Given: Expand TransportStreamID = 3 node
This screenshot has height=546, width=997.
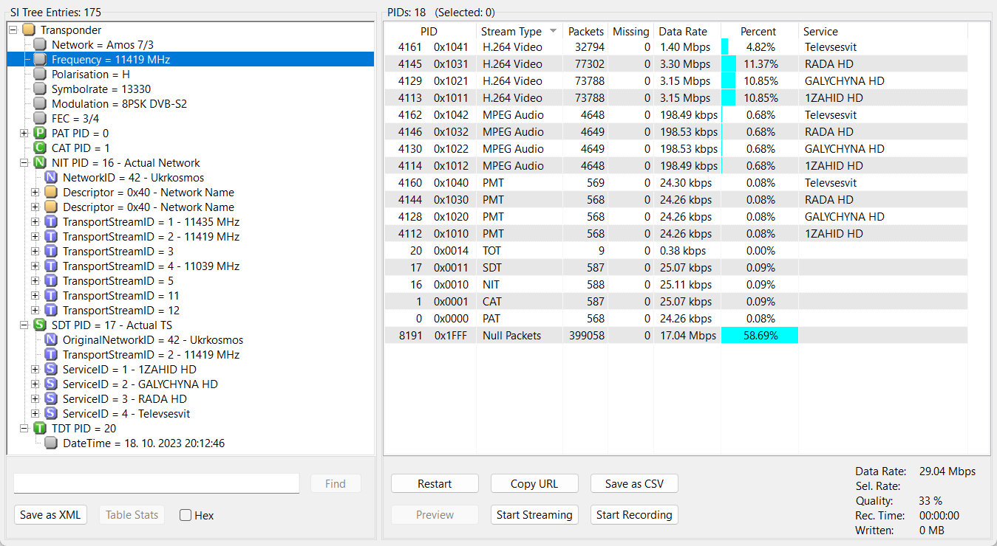Looking at the screenshot, I should click(x=35, y=252).
